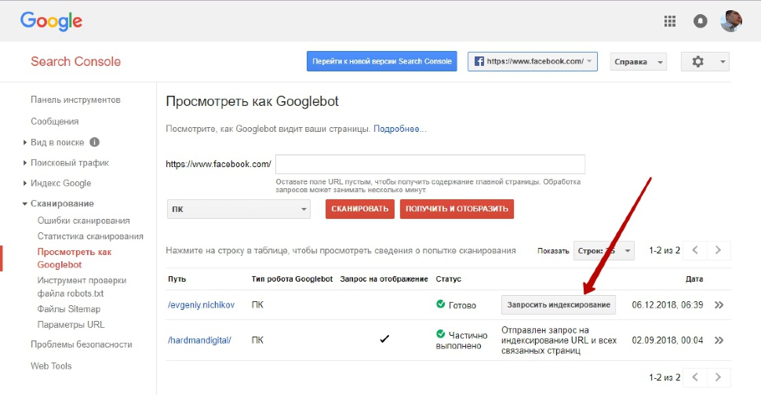The image size is (761, 397).
Task: Open details arrow for evgeniy.nichikov row
Action: click(719, 304)
